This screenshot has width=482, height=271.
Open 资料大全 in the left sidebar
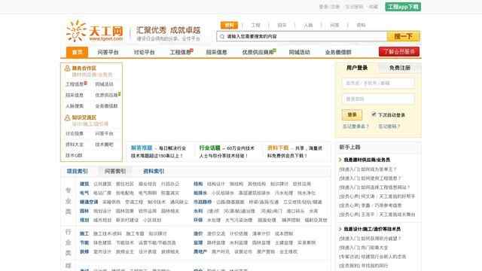tap(75, 145)
